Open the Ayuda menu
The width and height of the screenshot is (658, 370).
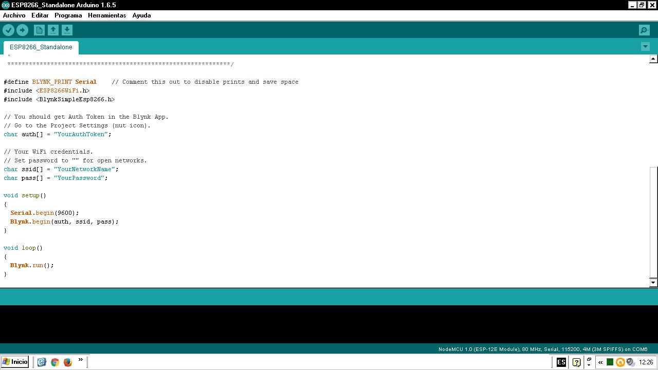[x=141, y=15]
